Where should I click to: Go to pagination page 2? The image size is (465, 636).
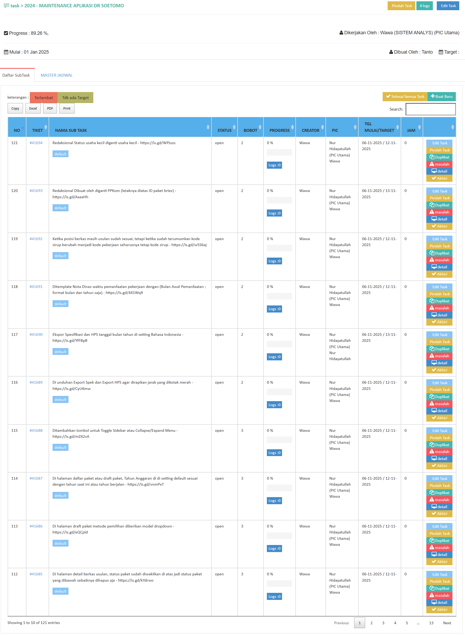pyautogui.click(x=371, y=623)
